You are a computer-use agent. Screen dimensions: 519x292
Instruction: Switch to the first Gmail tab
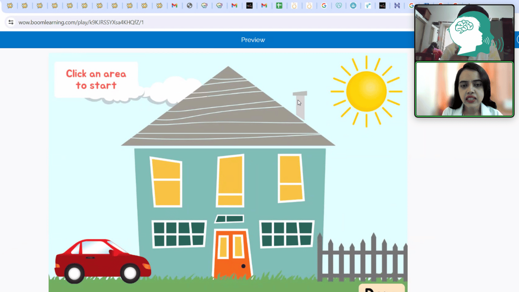click(x=174, y=6)
